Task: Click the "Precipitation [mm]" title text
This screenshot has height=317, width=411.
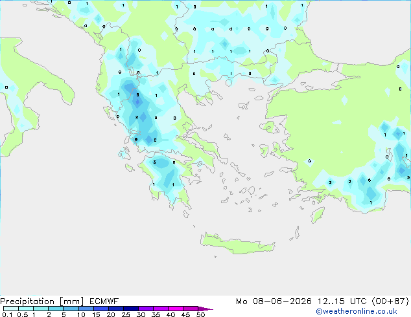Action: (41, 301)
